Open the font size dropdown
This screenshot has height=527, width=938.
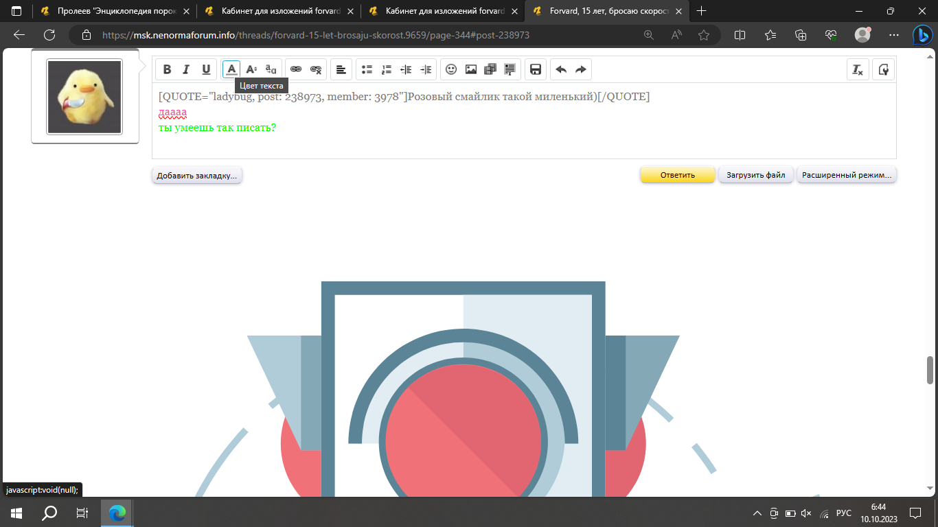click(x=251, y=69)
